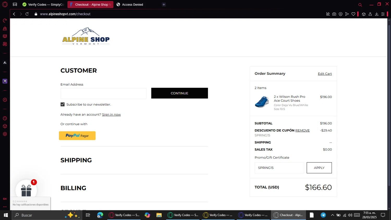
Task: Open the Edit Cart link
Action: (325, 74)
